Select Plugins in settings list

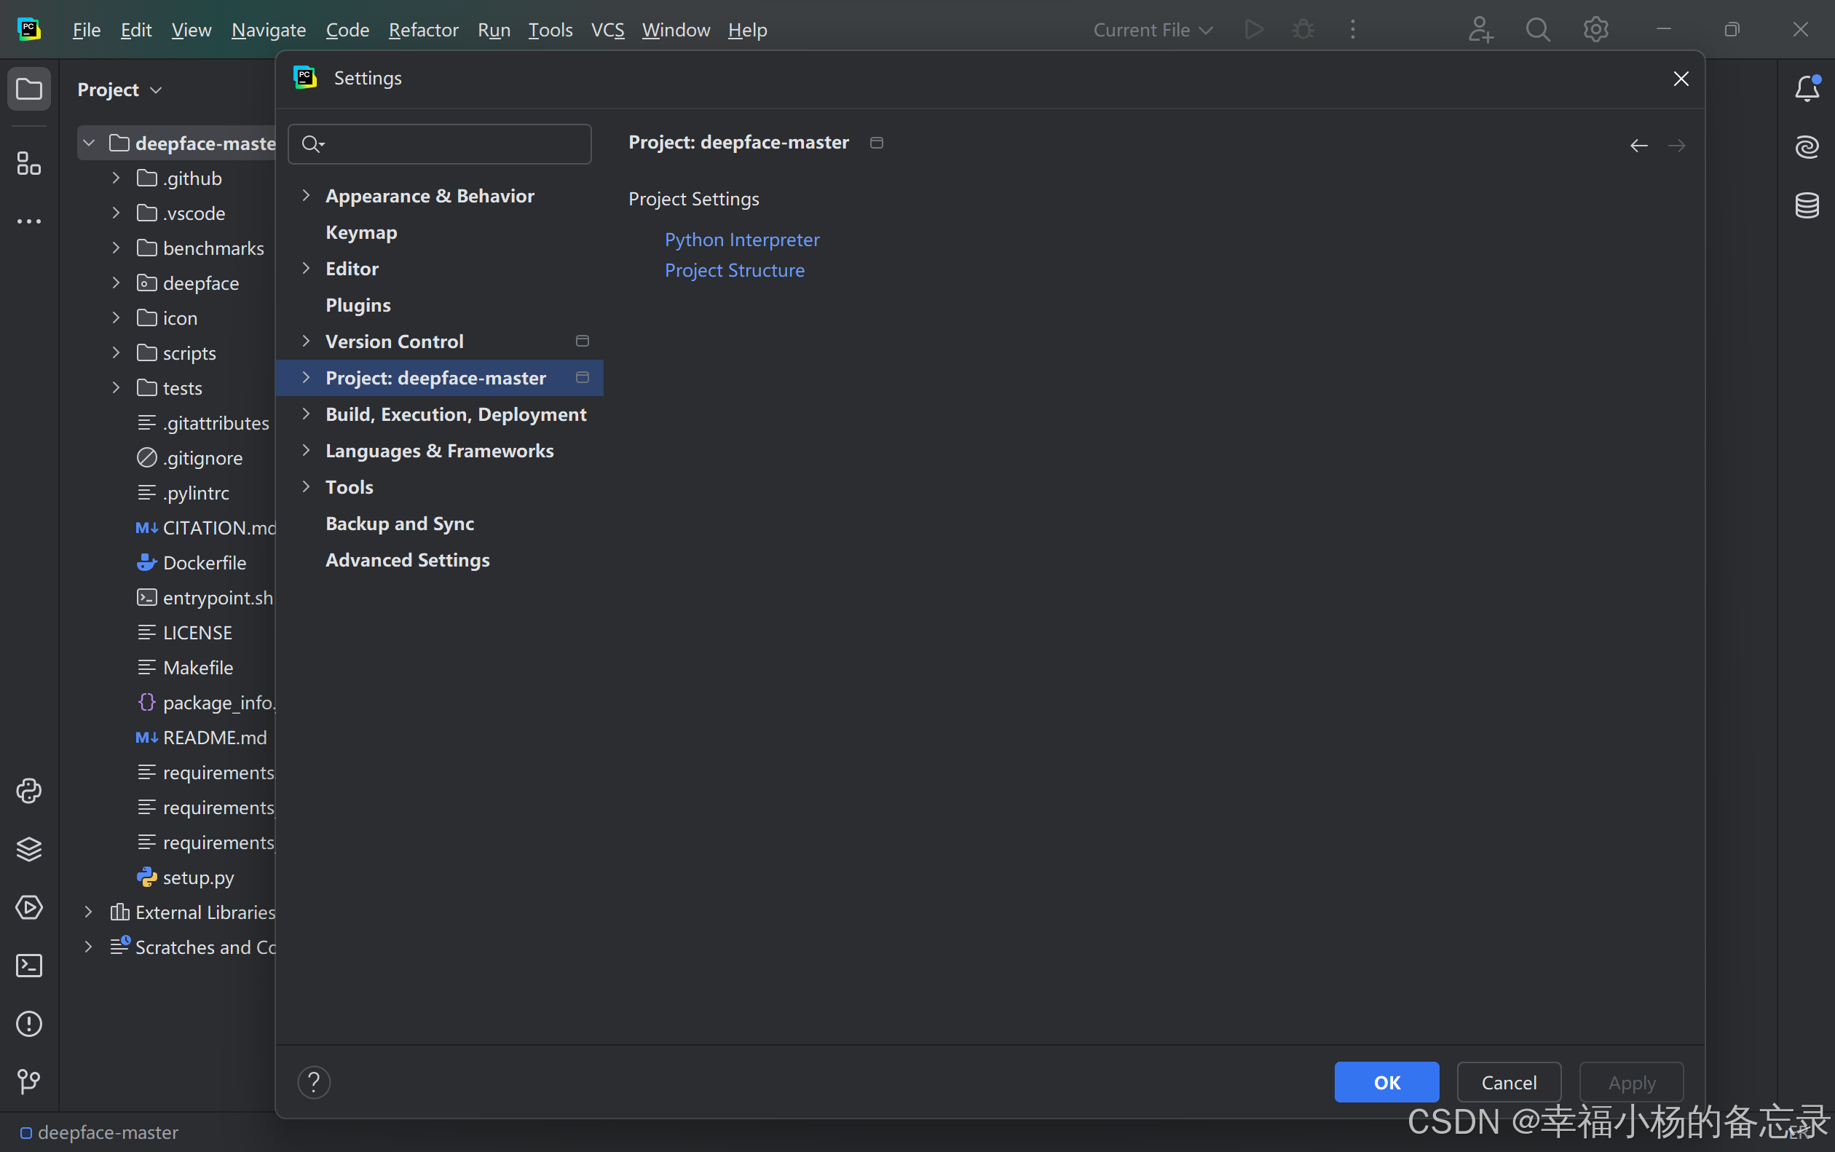click(358, 305)
